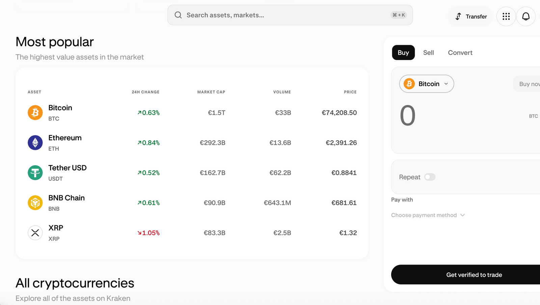This screenshot has width=540, height=305.
Task: Click Get verified to trade button
Action: [x=466, y=275]
